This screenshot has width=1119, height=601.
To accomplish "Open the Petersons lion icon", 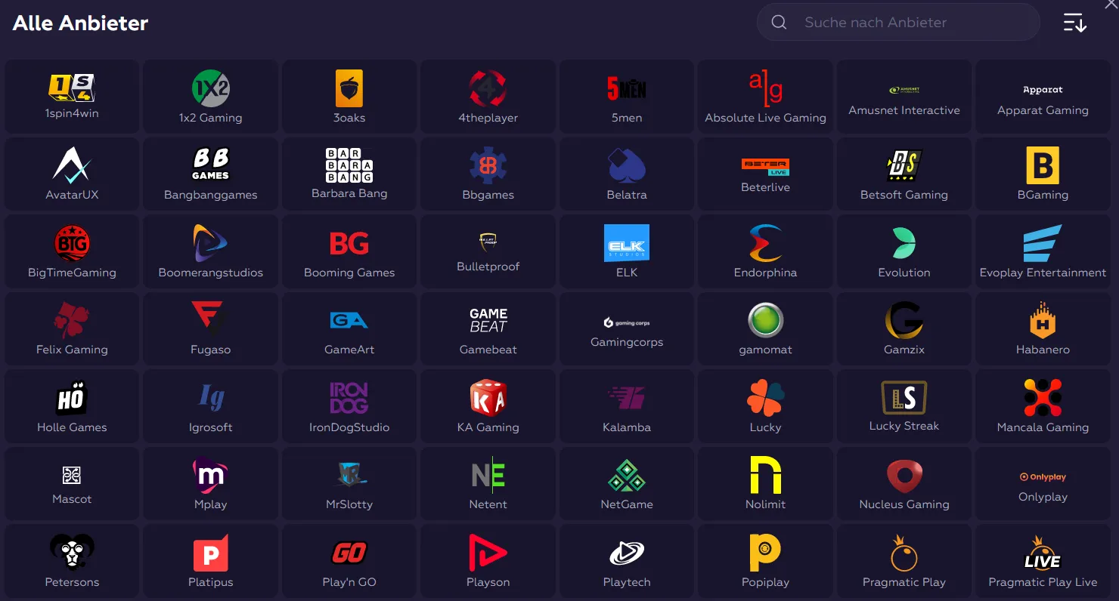I will (x=72, y=553).
